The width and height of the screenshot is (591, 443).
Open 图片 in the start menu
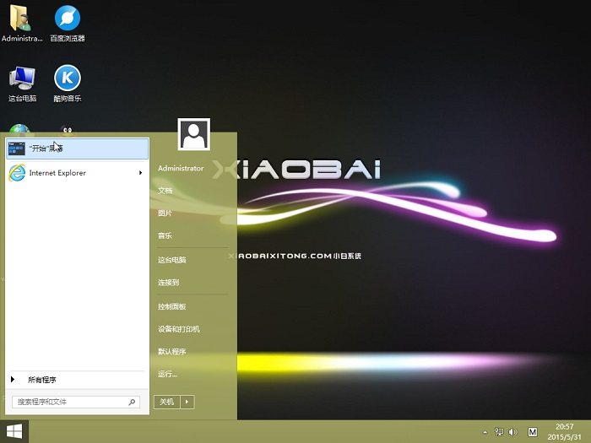click(165, 213)
